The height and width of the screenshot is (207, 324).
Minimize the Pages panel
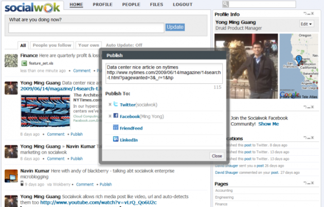pos(309,183)
